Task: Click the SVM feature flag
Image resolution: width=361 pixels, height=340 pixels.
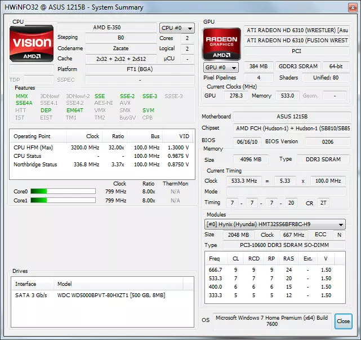Action: pos(148,110)
